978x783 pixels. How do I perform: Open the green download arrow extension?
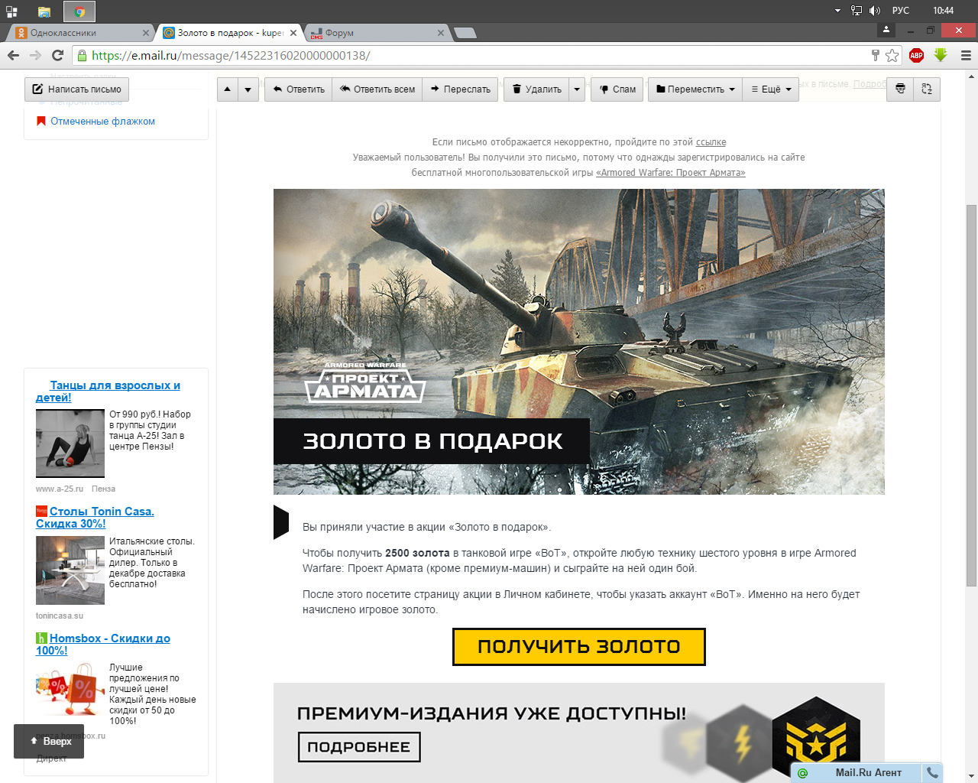pos(941,55)
